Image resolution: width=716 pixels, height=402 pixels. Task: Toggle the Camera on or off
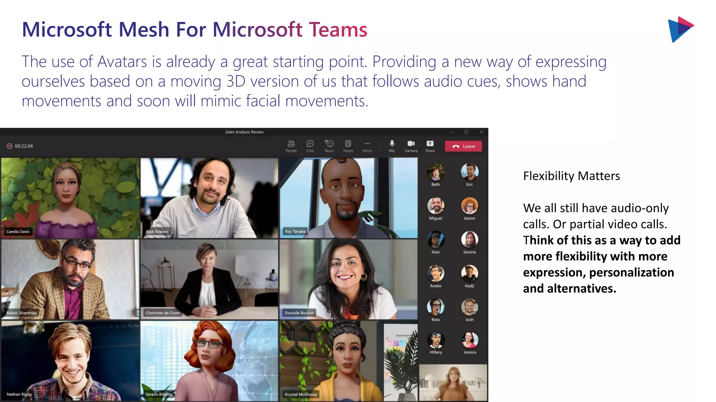click(411, 146)
